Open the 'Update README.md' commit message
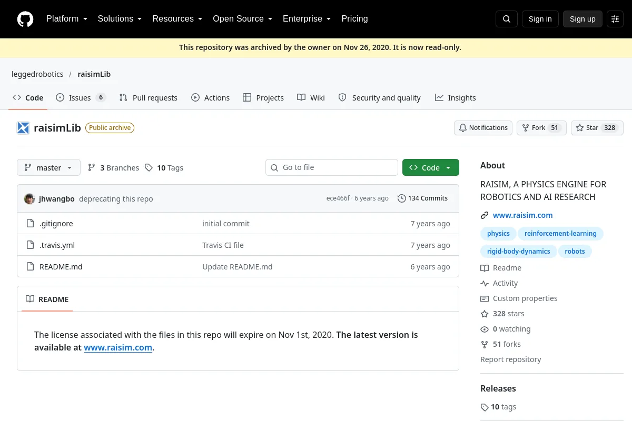 tap(238, 267)
